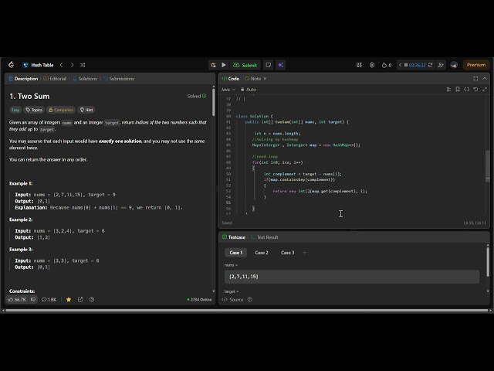Switch to the Solutions tab

click(85, 79)
